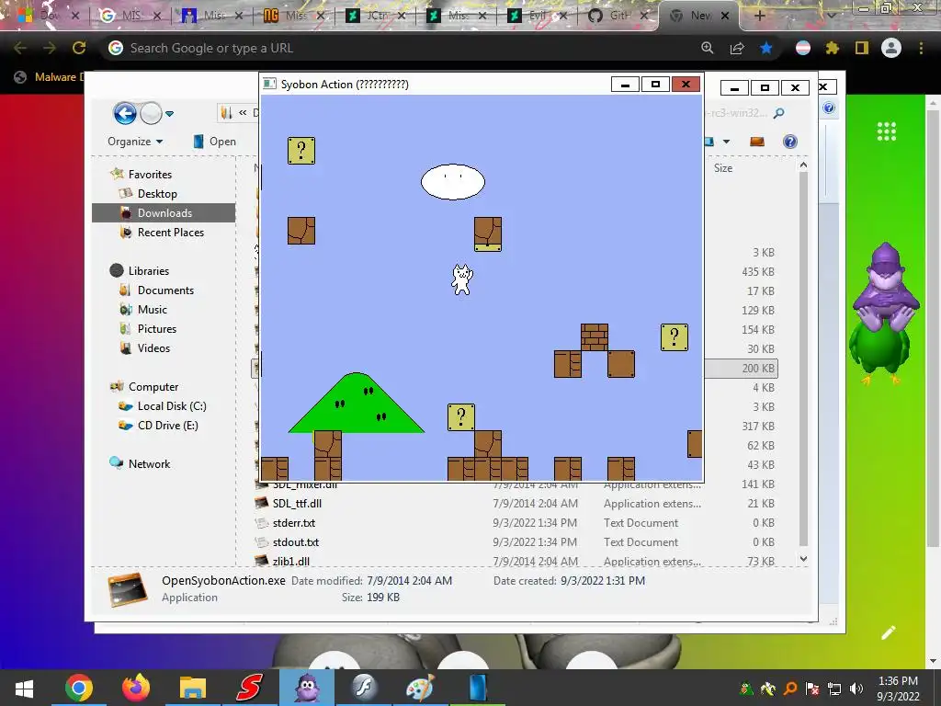This screenshot has height=706, width=941.
Task: Open the Chrome three-dot menu
Action: click(921, 48)
